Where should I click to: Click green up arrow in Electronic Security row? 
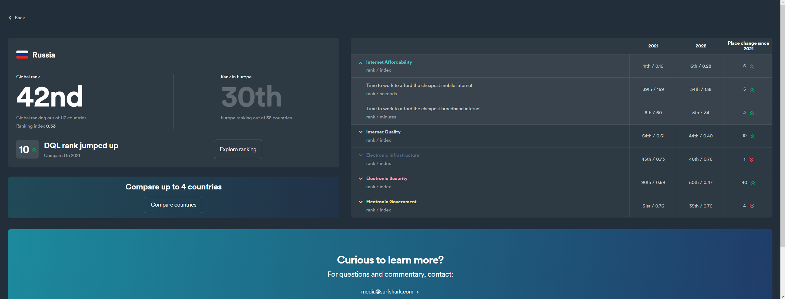pos(753,183)
